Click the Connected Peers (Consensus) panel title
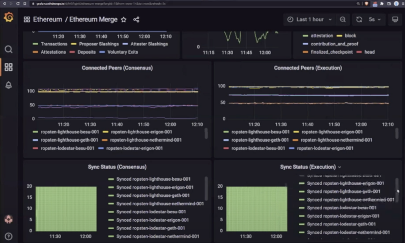Screen dimensions: 405x243 coord(117,68)
